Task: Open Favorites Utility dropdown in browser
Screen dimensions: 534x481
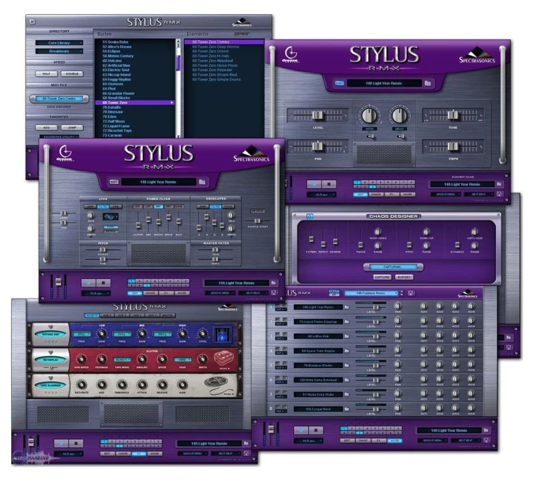Action: pos(59,137)
